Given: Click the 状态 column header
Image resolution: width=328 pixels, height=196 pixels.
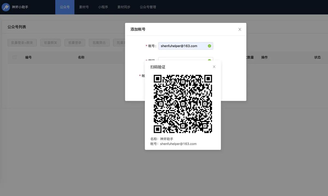Looking at the screenshot, I should click(x=317, y=57).
